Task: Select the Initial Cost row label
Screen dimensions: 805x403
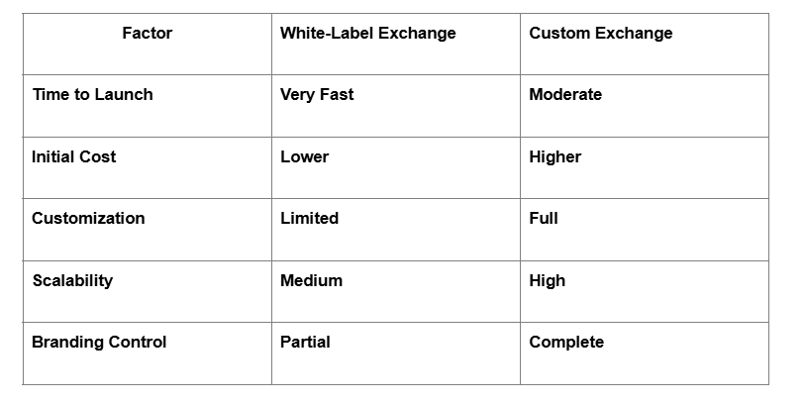Action: pos(74,157)
